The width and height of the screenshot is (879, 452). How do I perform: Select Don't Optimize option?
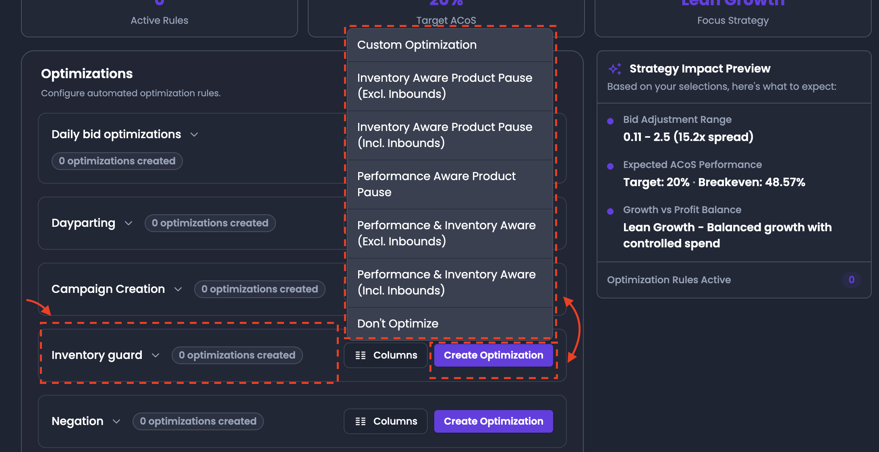click(x=450, y=323)
